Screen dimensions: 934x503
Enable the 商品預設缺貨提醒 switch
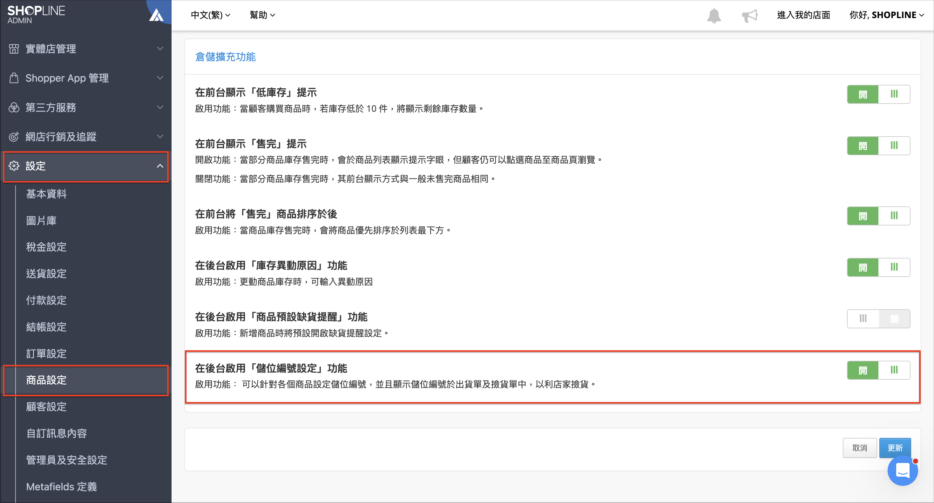point(878,319)
